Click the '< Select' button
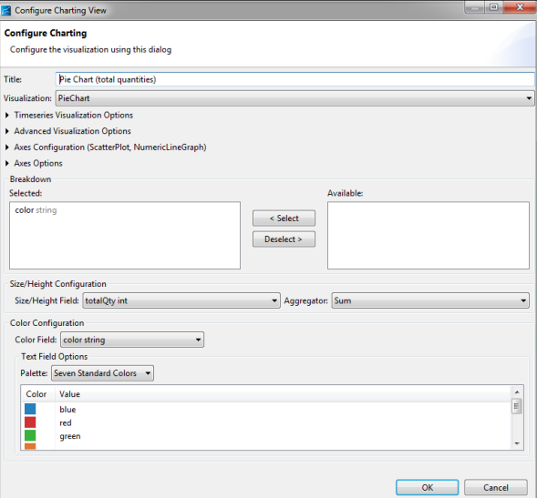Screen dimensions: 537x498 coord(284,219)
